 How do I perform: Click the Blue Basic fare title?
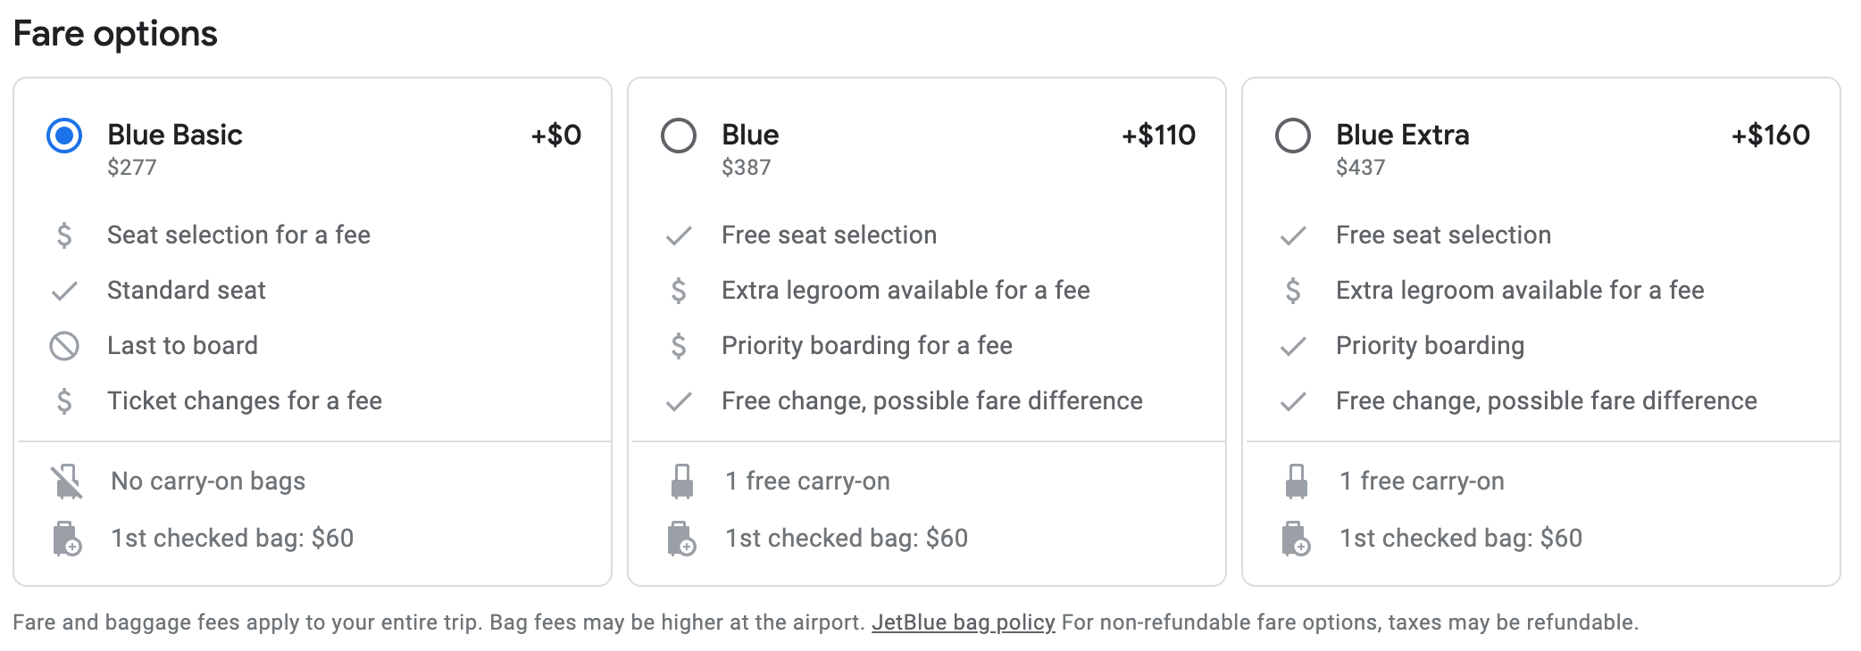point(175,135)
